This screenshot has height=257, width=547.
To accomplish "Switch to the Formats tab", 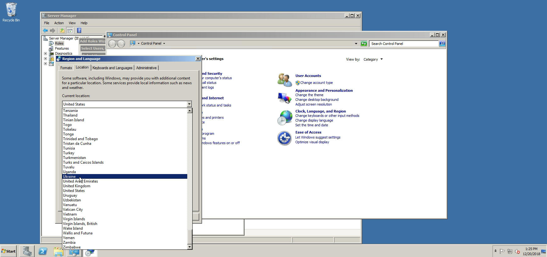I will coord(66,68).
